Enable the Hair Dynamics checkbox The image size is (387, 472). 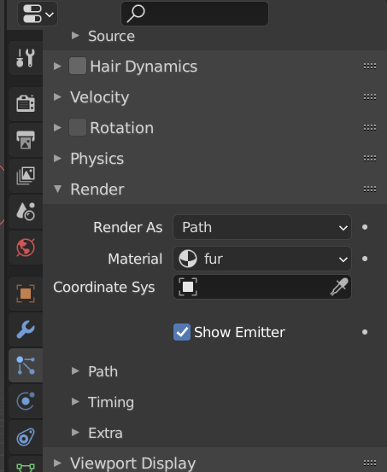click(x=78, y=66)
